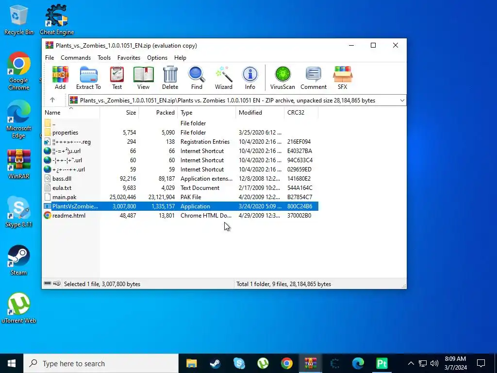Select uTorrent Web desktop shortcut
Screen dimensions: 497x373
tap(18, 308)
